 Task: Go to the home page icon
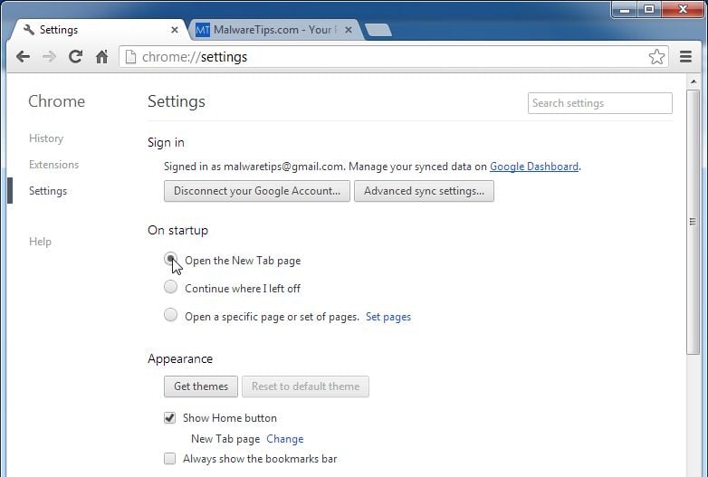tap(101, 57)
